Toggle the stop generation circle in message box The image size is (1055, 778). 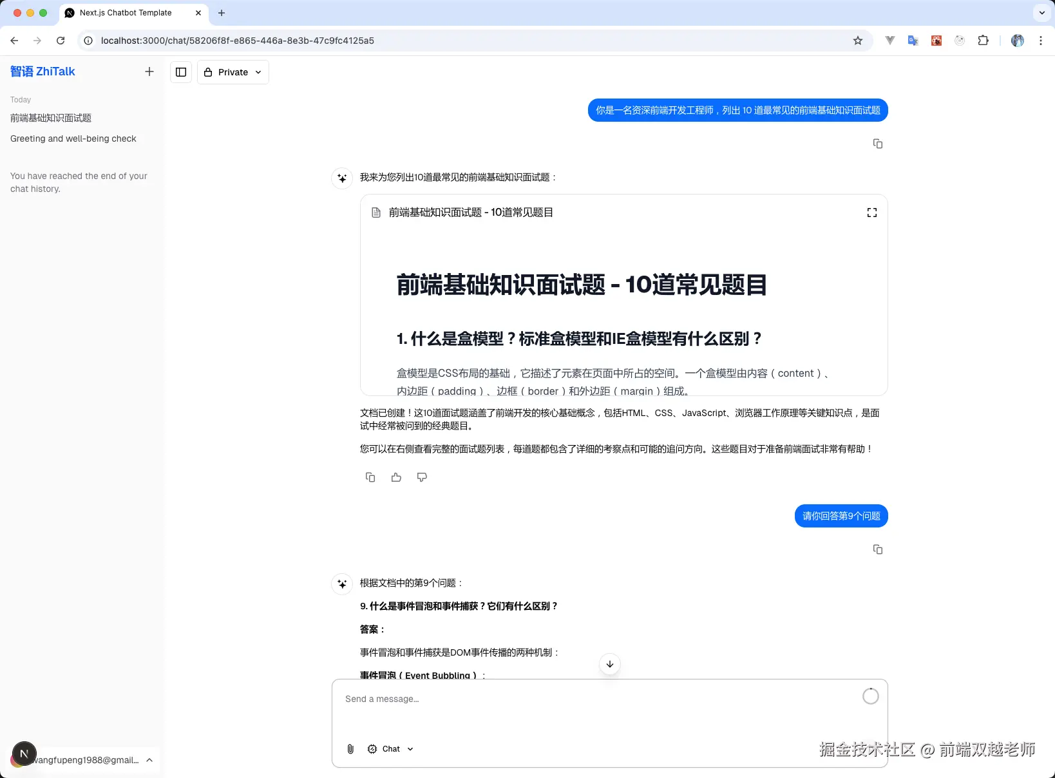pyautogui.click(x=870, y=696)
